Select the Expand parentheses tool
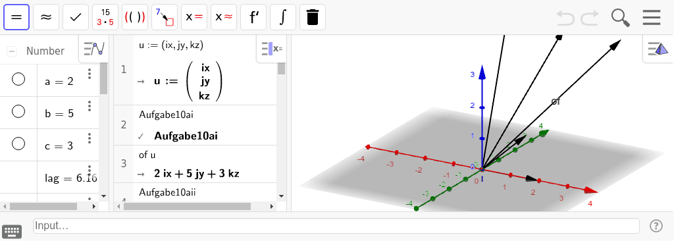The image size is (674, 241). (x=135, y=17)
